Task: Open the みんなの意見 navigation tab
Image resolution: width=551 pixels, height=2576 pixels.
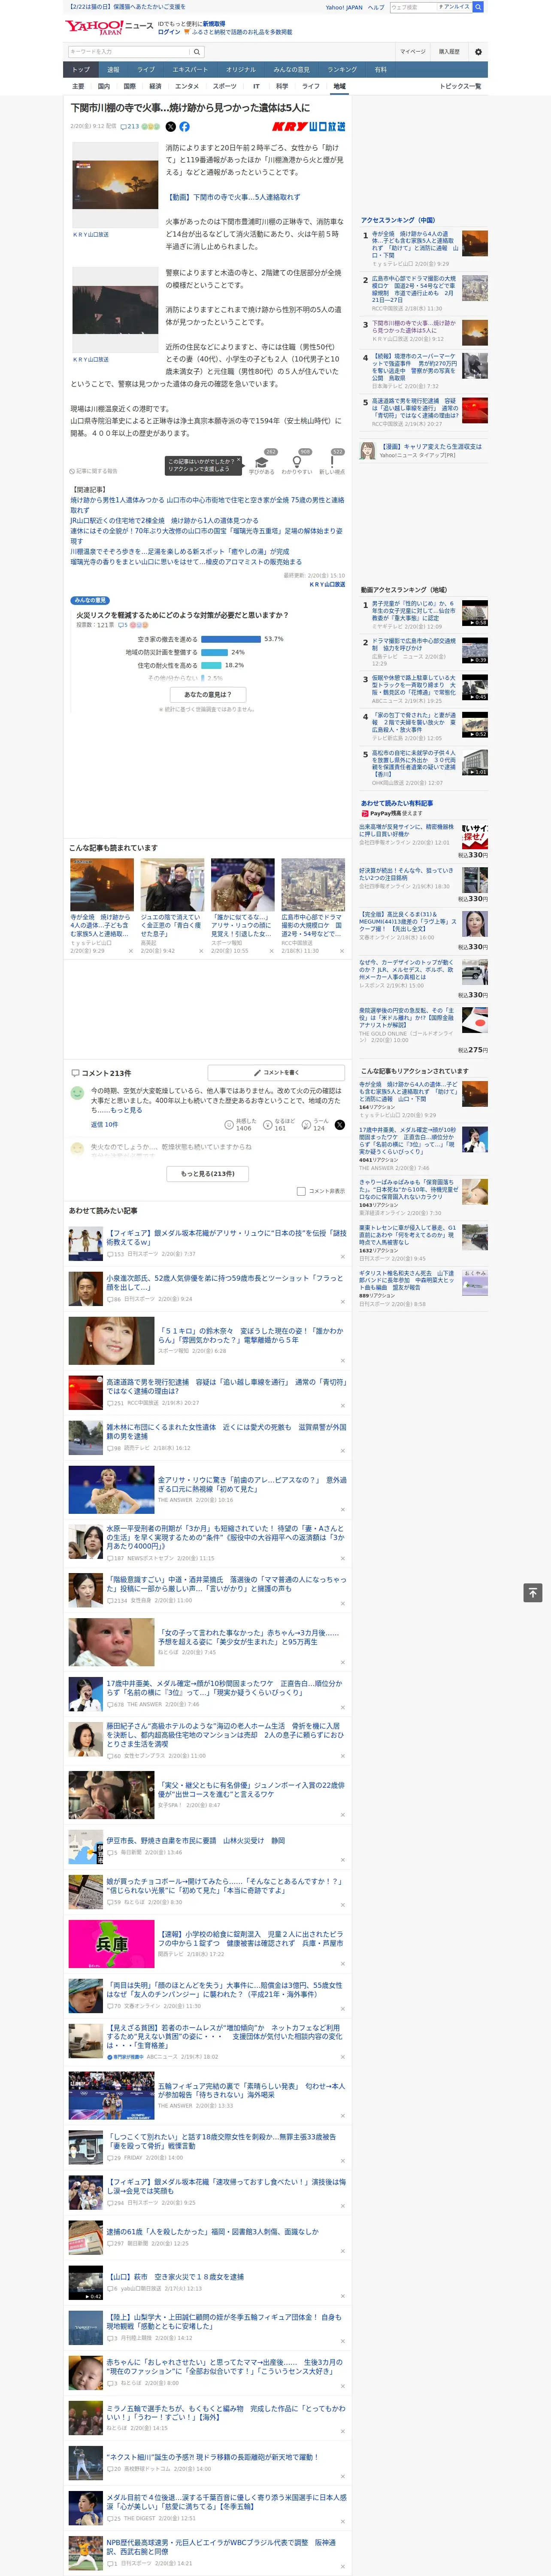Action: click(x=291, y=70)
